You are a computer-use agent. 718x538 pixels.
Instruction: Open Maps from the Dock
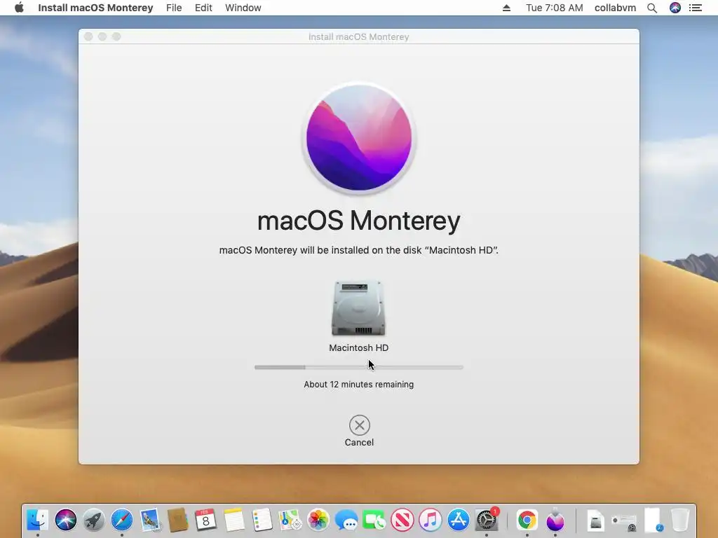(x=290, y=520)
